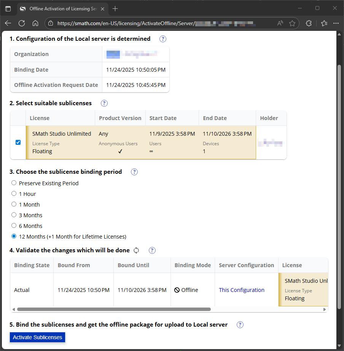The image size is (344, 351).
Task: Click the Activate Sublicenses button
Action: [x=37, y=337]
